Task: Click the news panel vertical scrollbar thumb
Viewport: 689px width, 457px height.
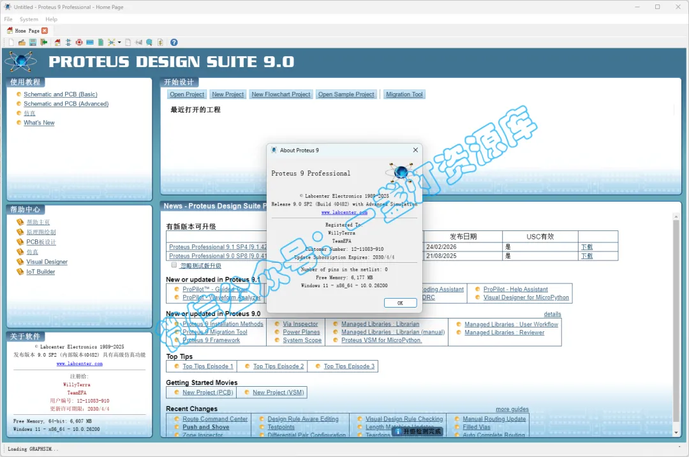Action: point(676,321)
